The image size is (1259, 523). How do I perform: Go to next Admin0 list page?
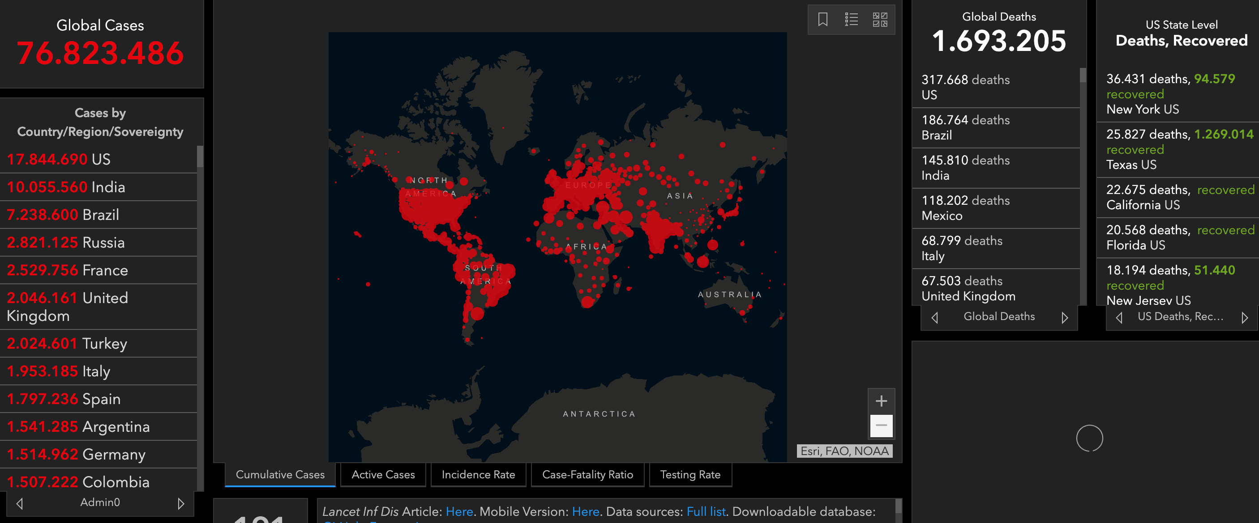pos(181,503)
